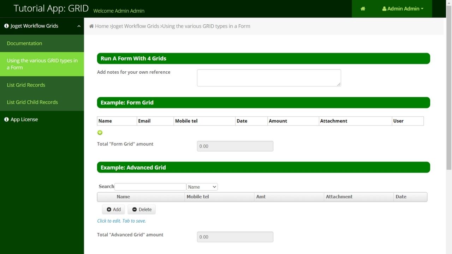Click the green add row icon
452x254 pixels.
point(100,133)
